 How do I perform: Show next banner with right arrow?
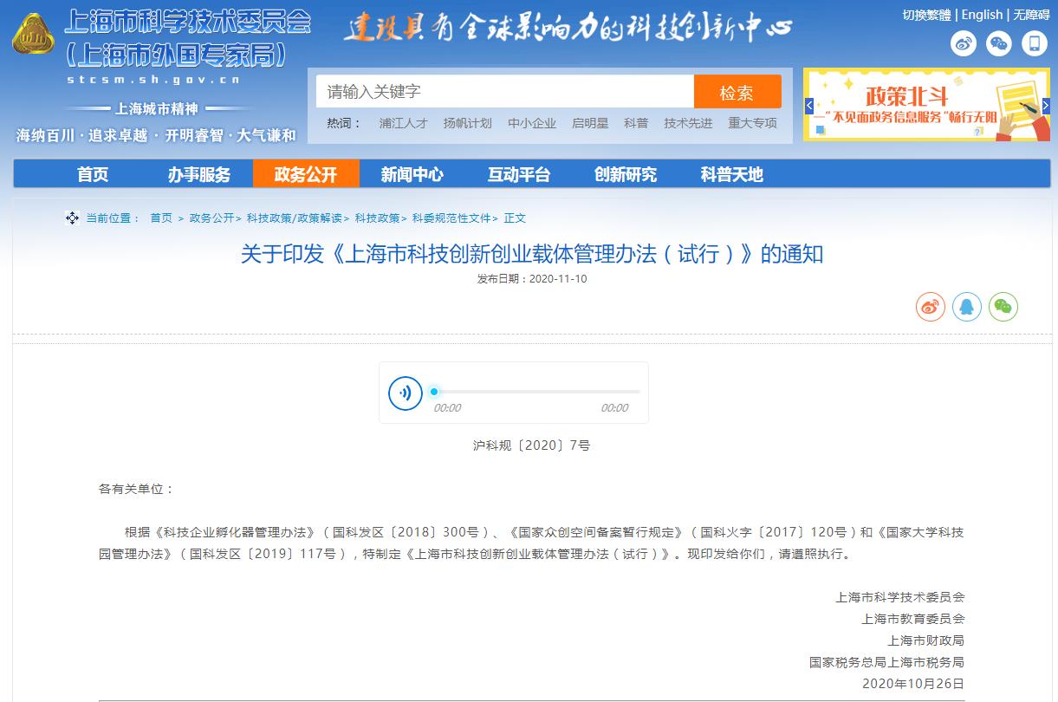pos(1044,106)
